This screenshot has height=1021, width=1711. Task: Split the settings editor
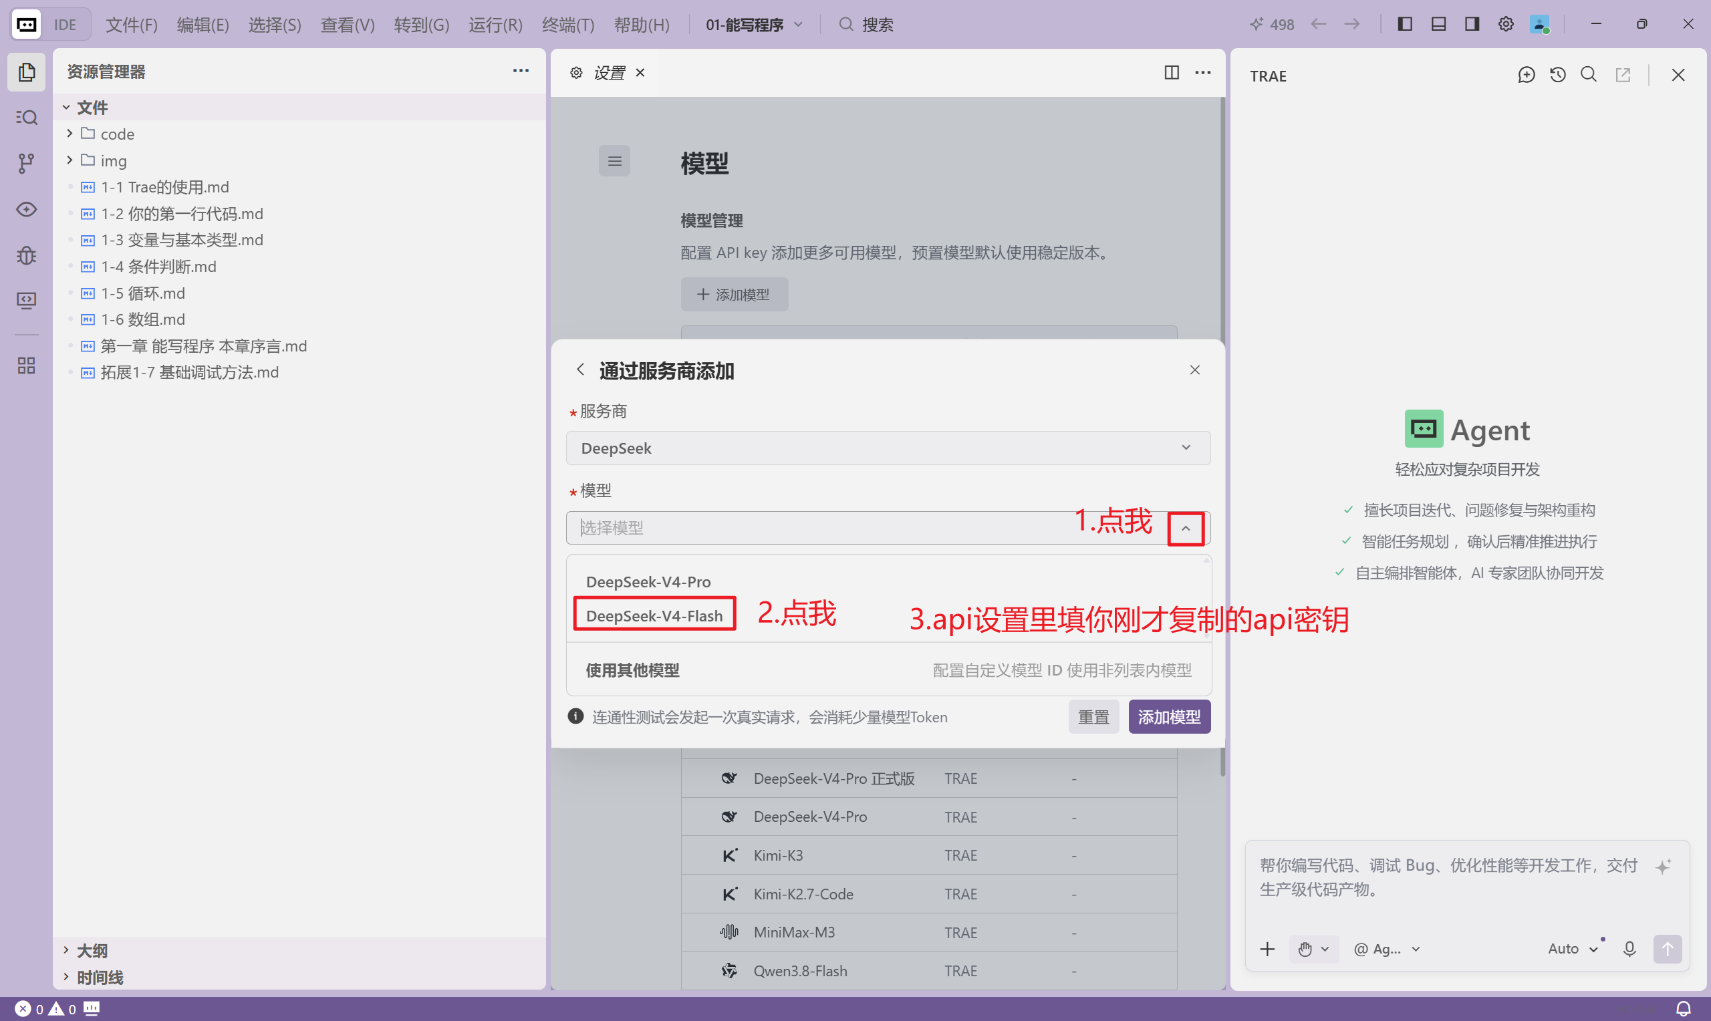click(x=1172, y=72)
